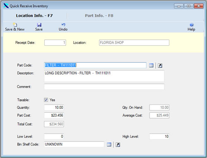Click the High Level field
Viewport: 207px width, 158px height.
(x=159, y=136)
